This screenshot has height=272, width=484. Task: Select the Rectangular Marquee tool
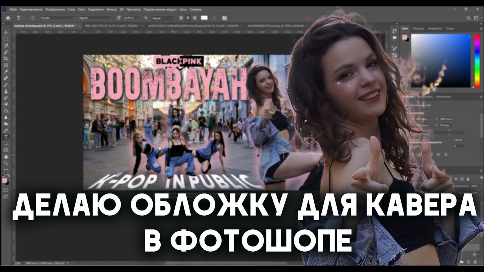coord(6,39)
